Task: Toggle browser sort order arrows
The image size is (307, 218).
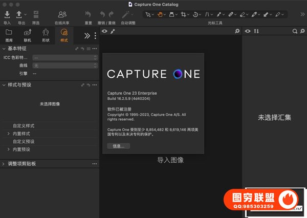Action: pos(256,32)
